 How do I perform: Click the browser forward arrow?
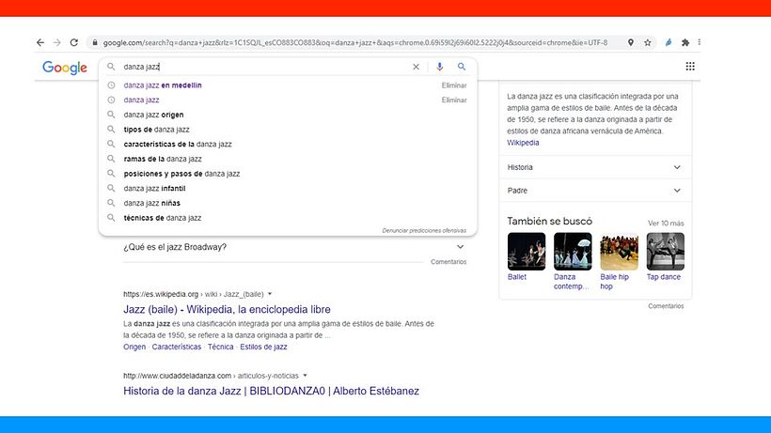point(57,42)
